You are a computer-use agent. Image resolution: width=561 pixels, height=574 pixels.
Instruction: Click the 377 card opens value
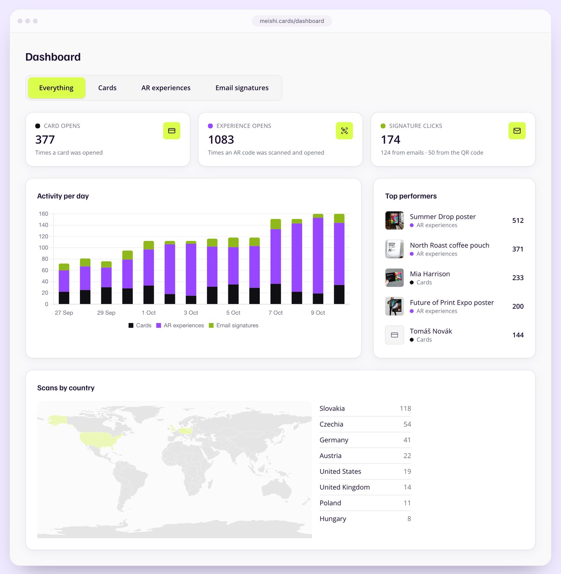tap(45, 140)
